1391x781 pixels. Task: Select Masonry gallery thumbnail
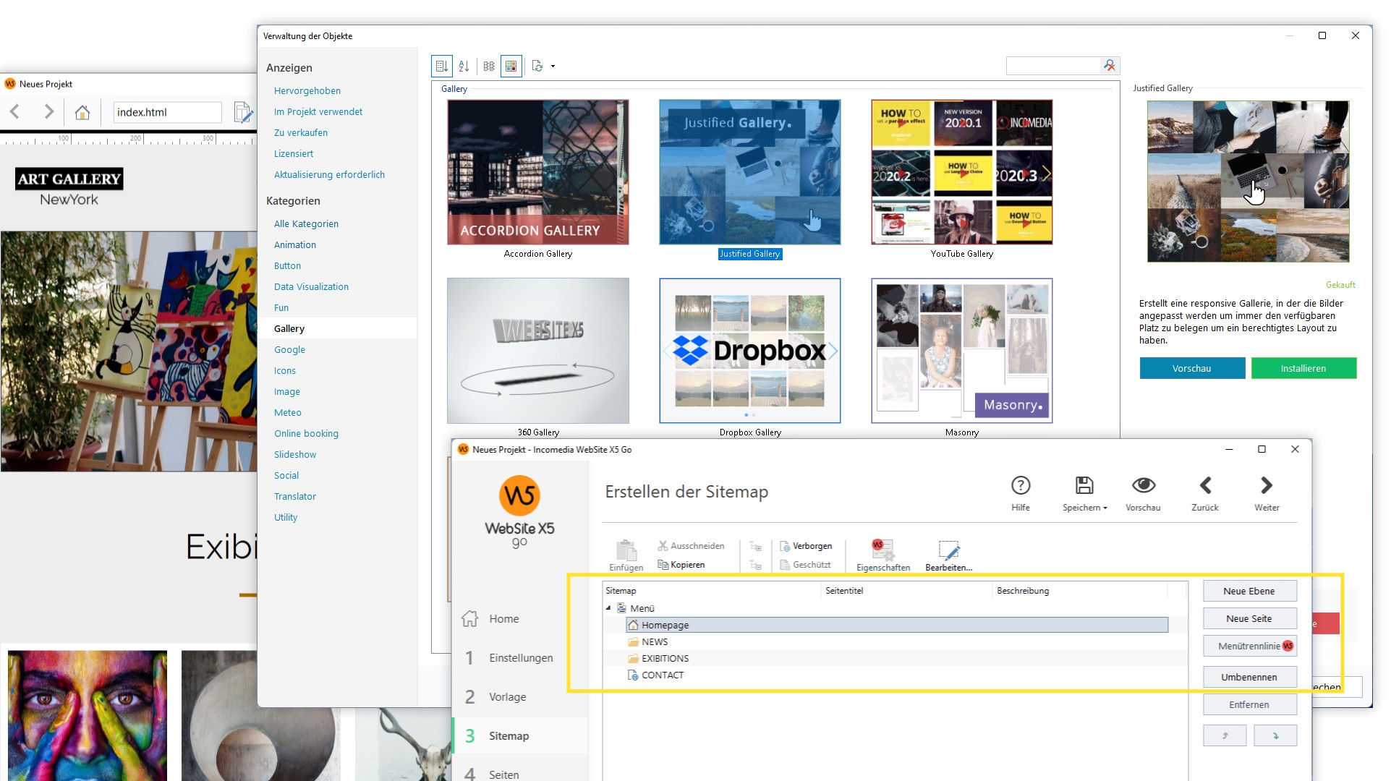961,351
